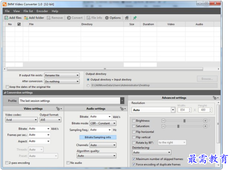Open Frames per sec dropdown
The image size is (231, 170).
pos(39,135)
